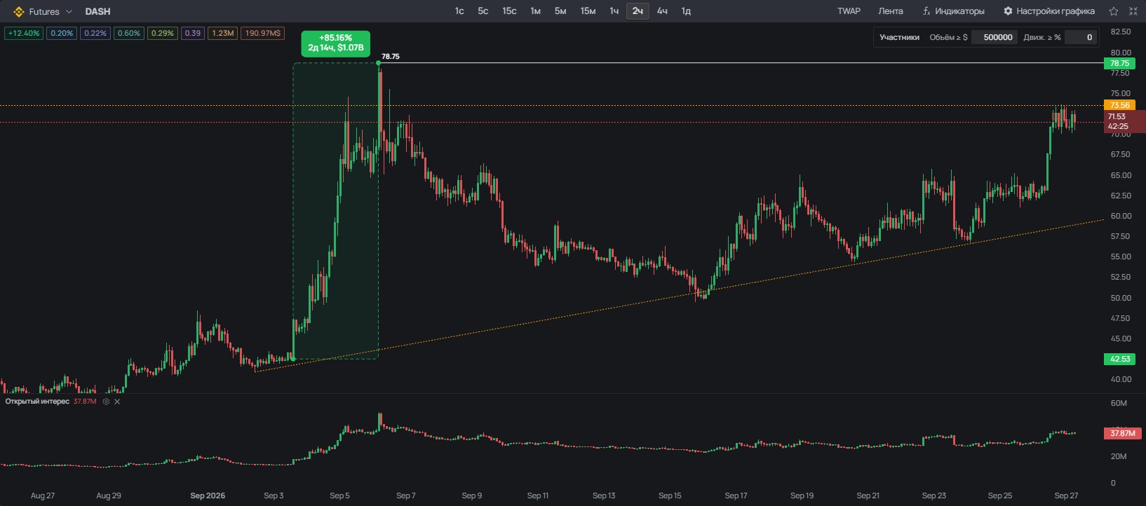Open Настройки графика settings
This screenshot has height=506, width=1146.
pos(1056,11)
